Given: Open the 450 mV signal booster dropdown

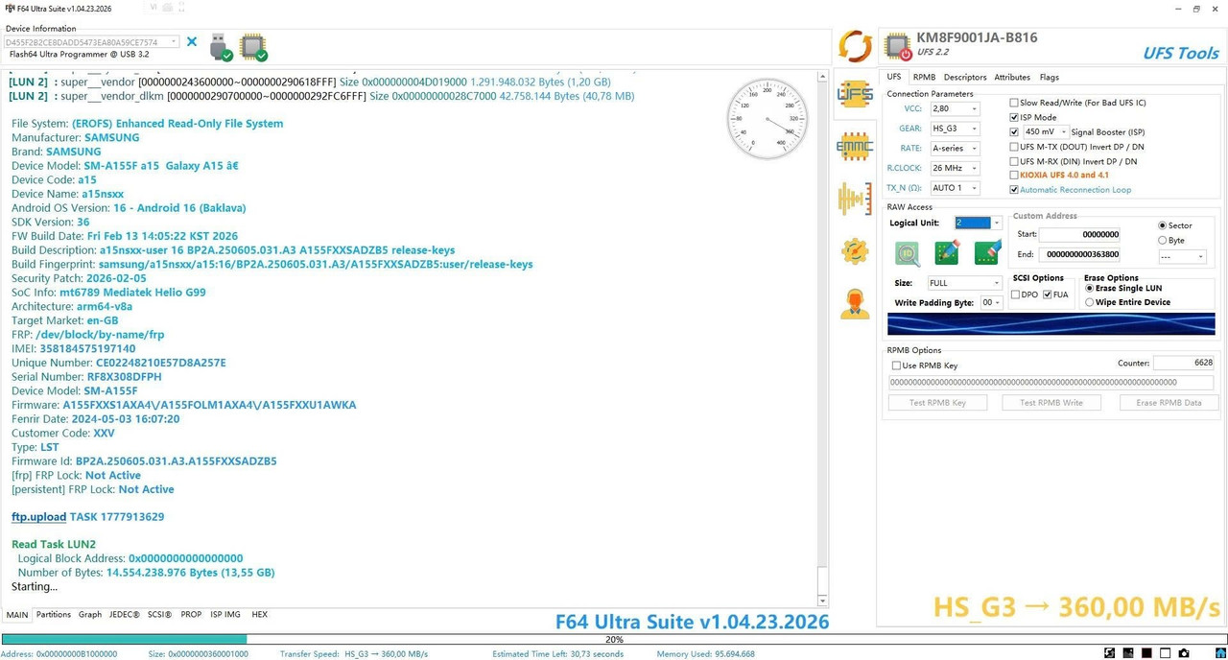Looking at the screenshot, I should (1046, 131).
